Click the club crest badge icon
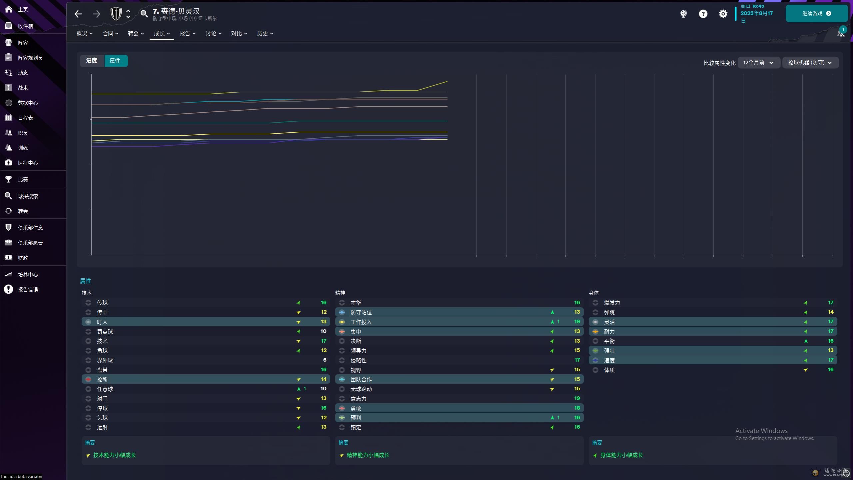 (x=116, y=14)
